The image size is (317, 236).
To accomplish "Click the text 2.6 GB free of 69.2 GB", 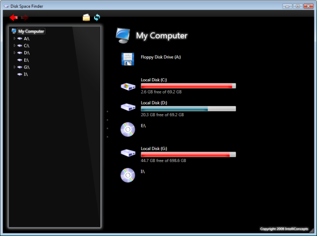I will (x=161, y=92).
